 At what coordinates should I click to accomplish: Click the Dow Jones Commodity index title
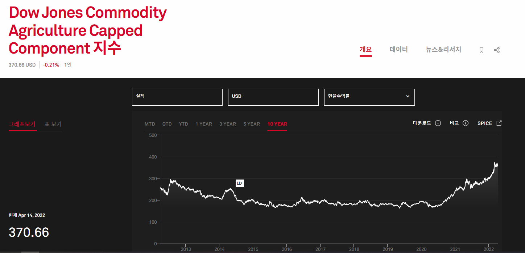coord(87,31)
